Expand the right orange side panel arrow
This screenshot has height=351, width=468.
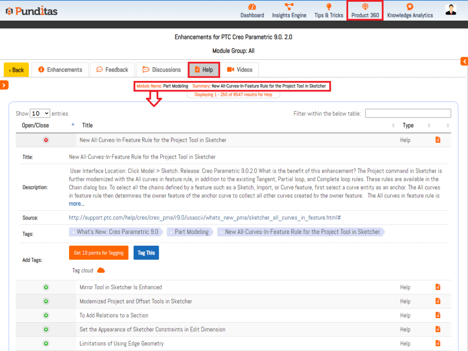click(x=464, y=61)
